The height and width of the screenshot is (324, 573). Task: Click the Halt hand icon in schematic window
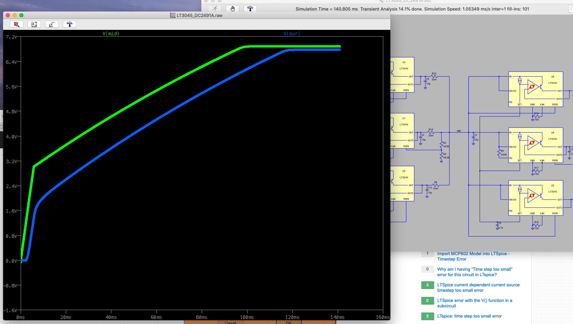tap(233, 8)
